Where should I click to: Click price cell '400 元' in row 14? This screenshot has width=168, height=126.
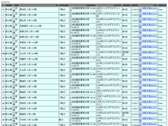[x=83, y=92]
